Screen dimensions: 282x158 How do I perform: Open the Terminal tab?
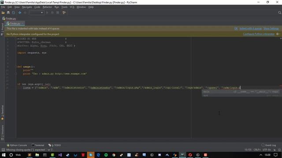tap(38, 145)
